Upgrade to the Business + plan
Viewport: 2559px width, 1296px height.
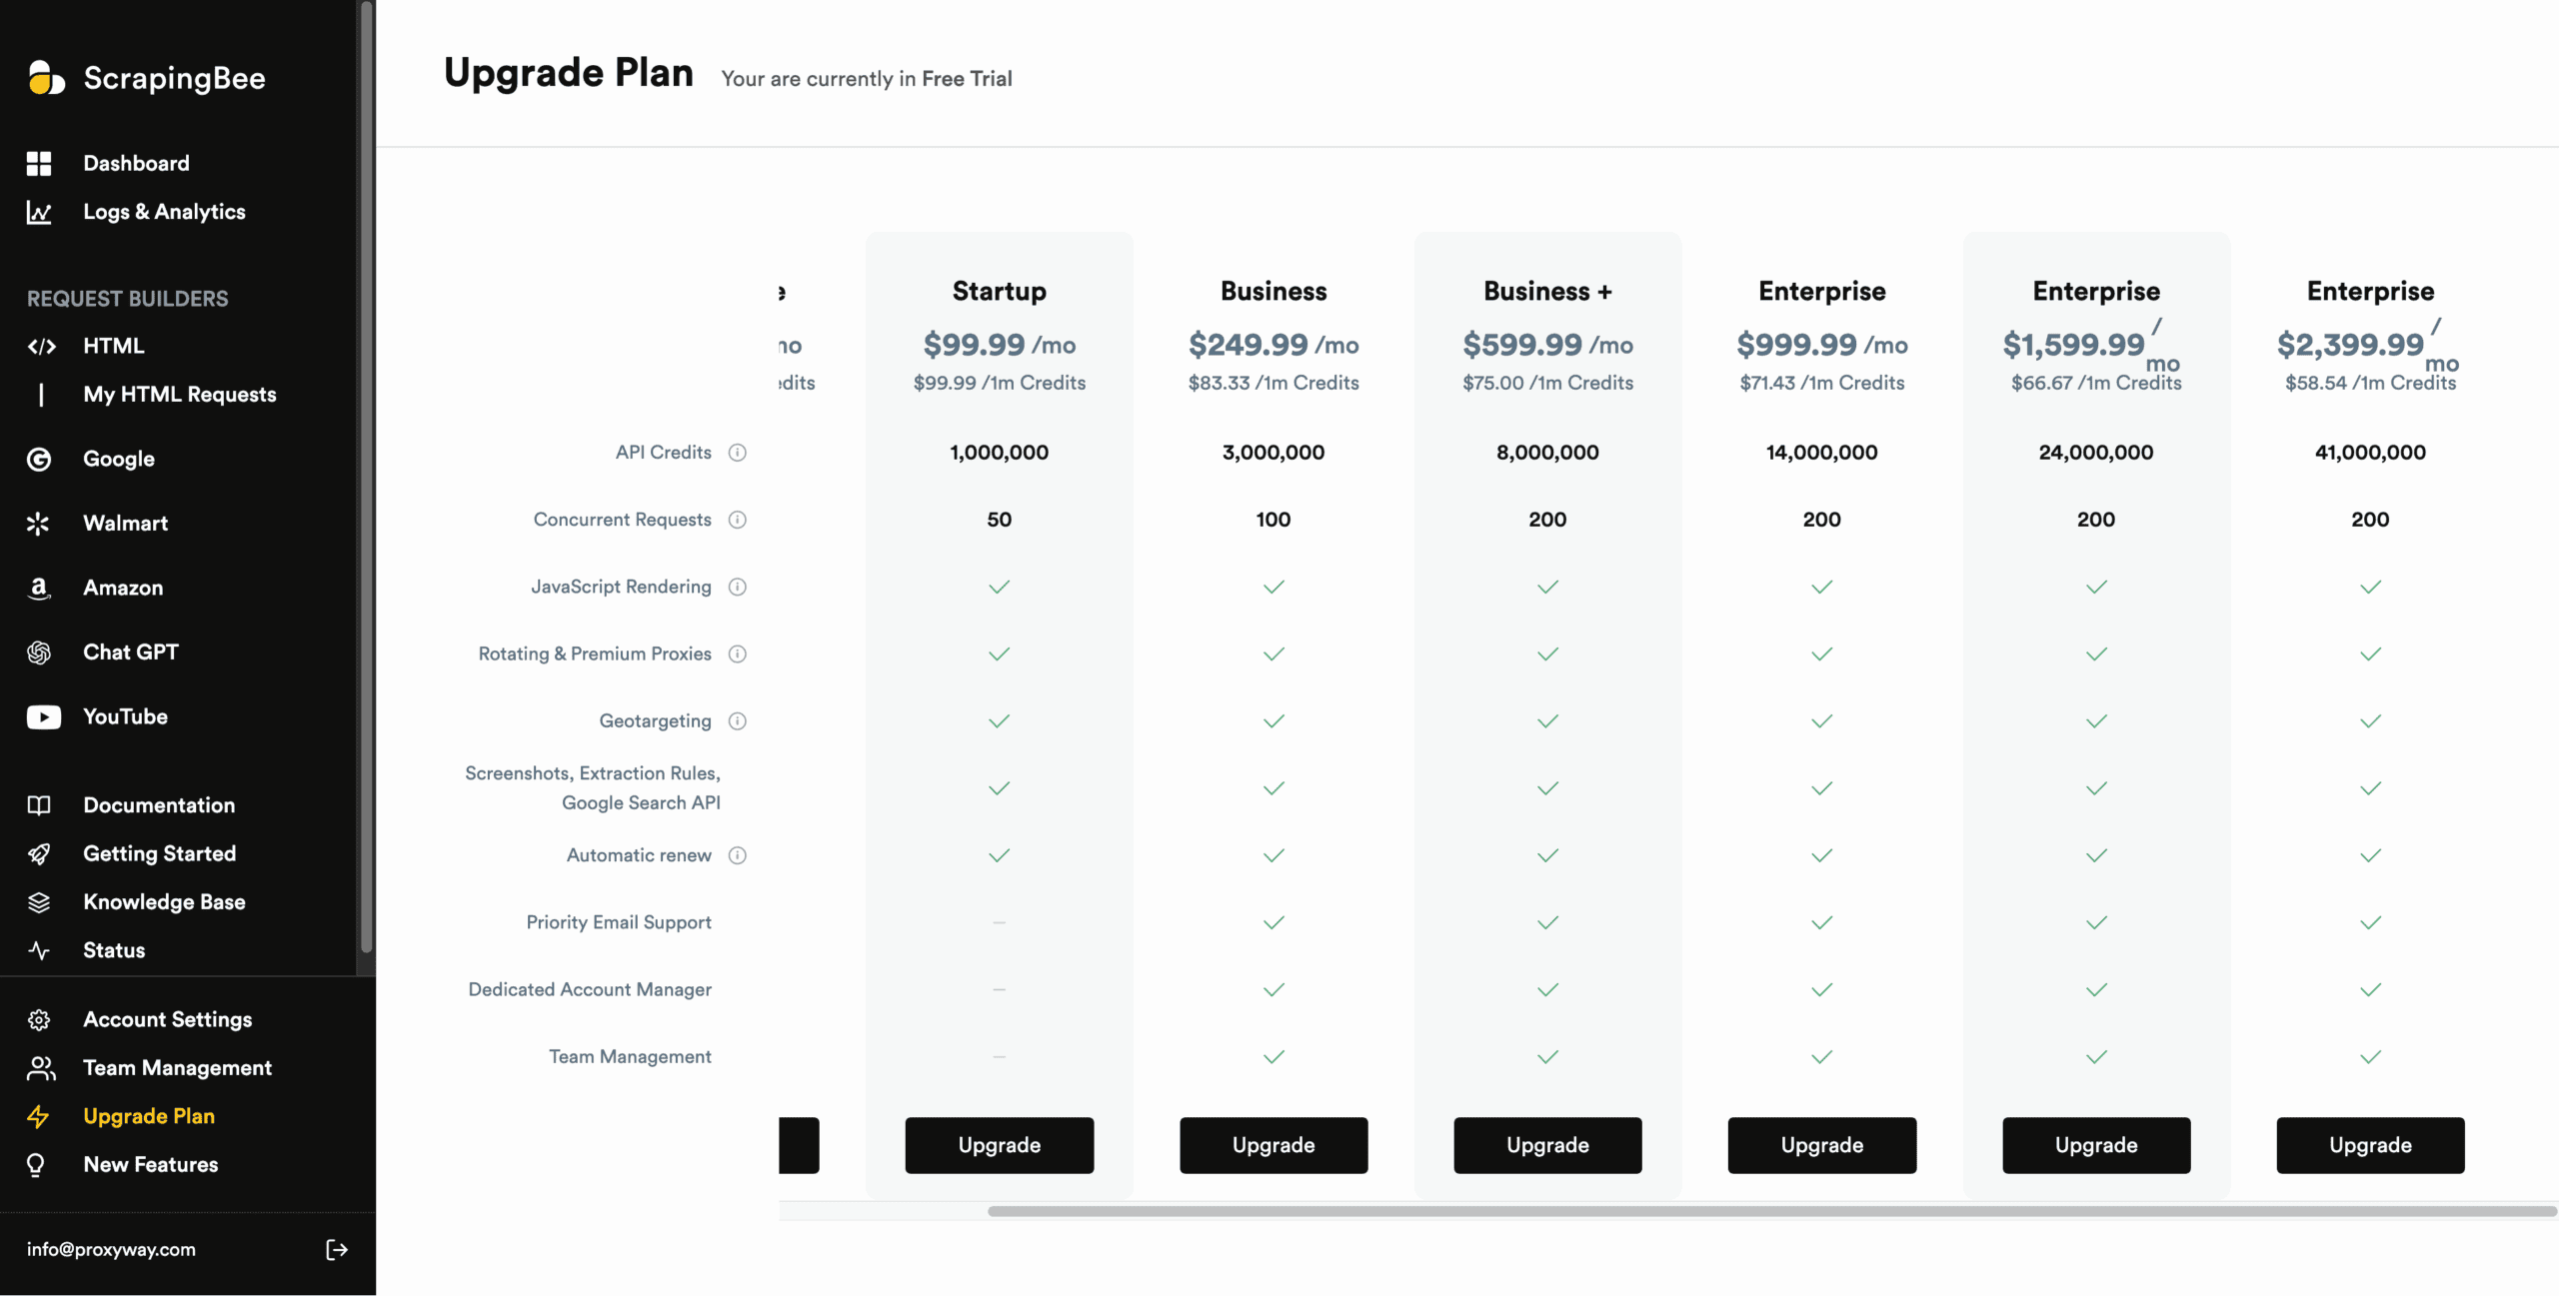point(1546,1145)
